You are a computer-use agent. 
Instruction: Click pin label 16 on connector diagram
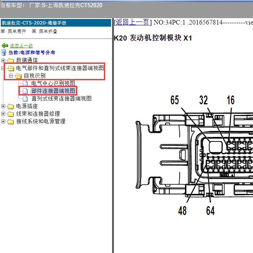coord(231,100)
